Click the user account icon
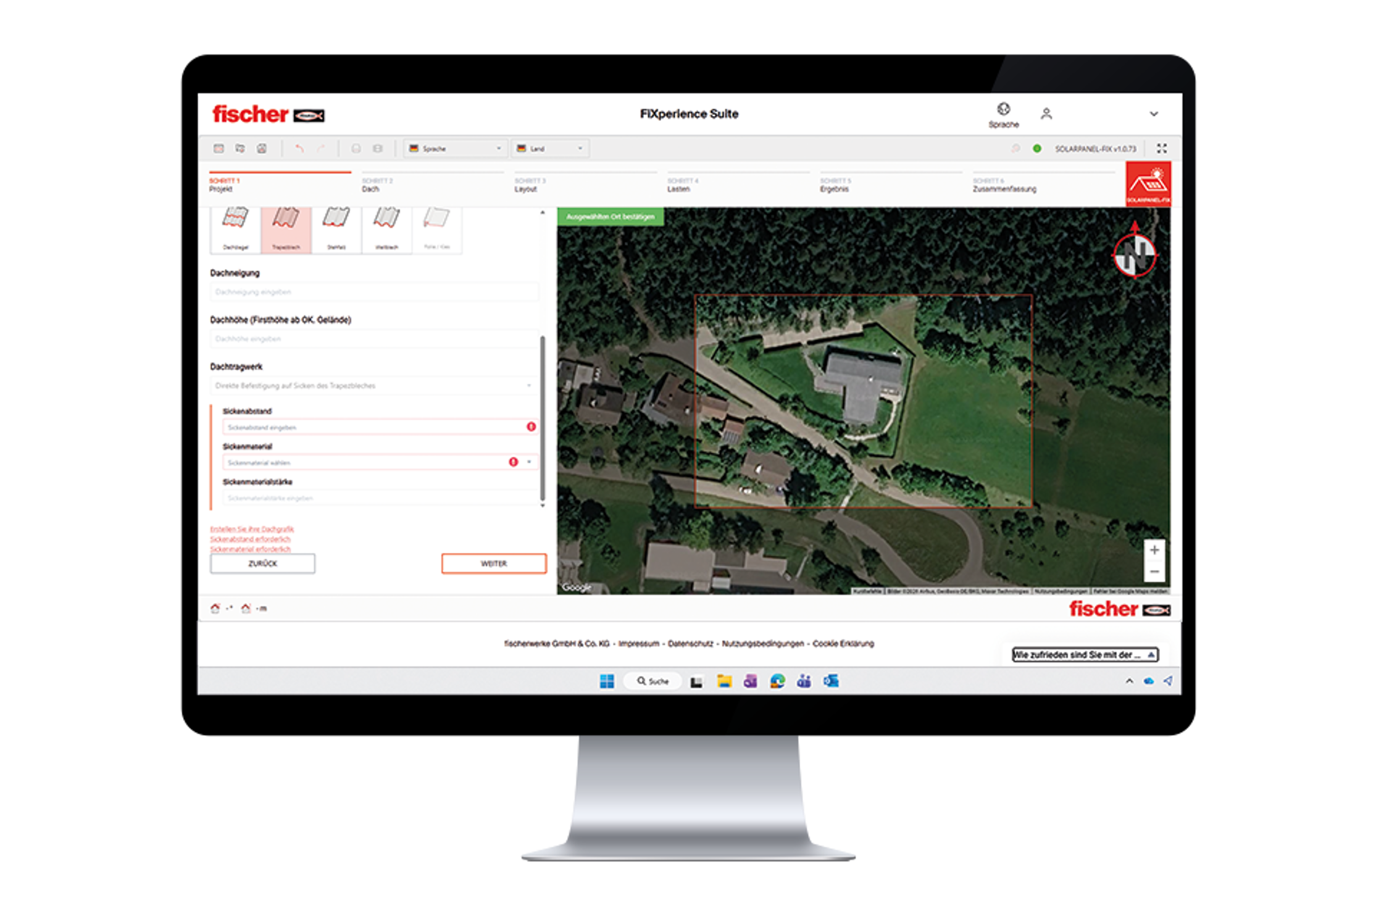 point(1046,114)
